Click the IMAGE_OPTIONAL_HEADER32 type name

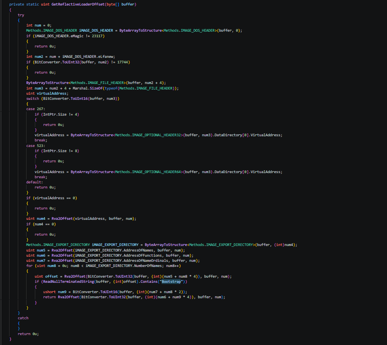pos(156,135)
